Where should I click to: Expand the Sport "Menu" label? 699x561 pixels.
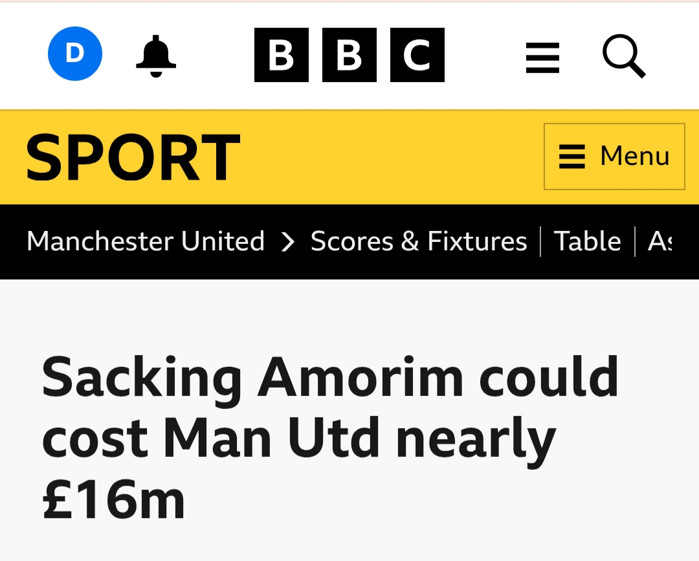point(634,156)
